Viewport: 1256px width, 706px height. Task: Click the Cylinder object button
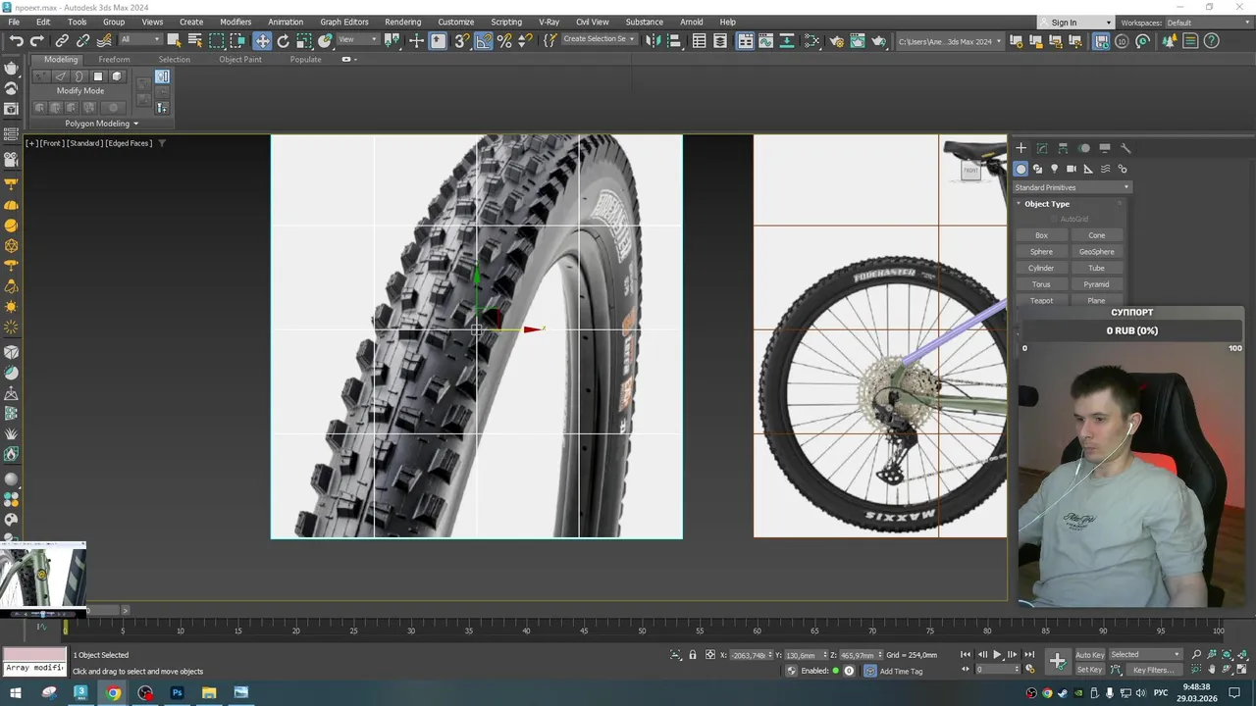click(x=1041, y=268)
